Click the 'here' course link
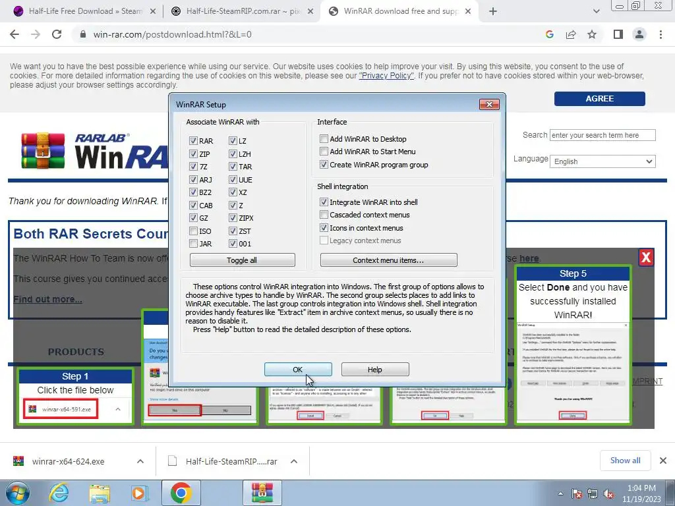Viewport: 675px width, 506px height. [x=529, y=258]
